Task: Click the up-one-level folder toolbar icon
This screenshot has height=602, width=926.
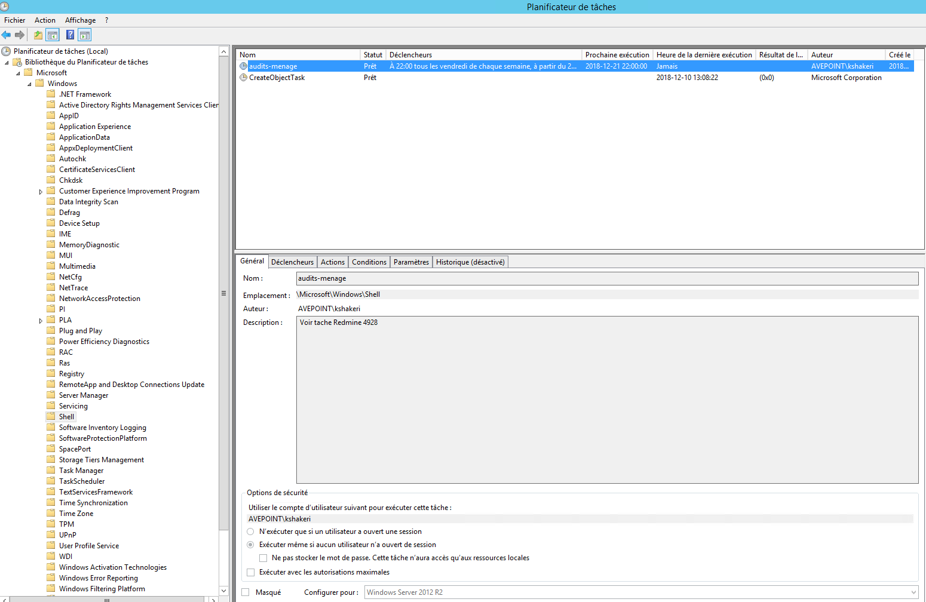Action: click(x=38, y=35)
